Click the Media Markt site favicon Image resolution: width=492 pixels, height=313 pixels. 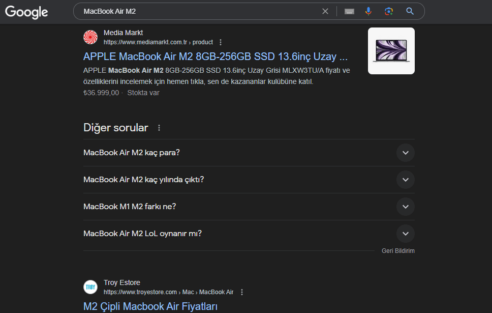90,37
